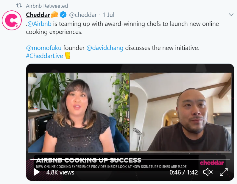This screenshot has width=237, height=184.
Task: Open the Cheddar display name link
Action: (38, 15)
